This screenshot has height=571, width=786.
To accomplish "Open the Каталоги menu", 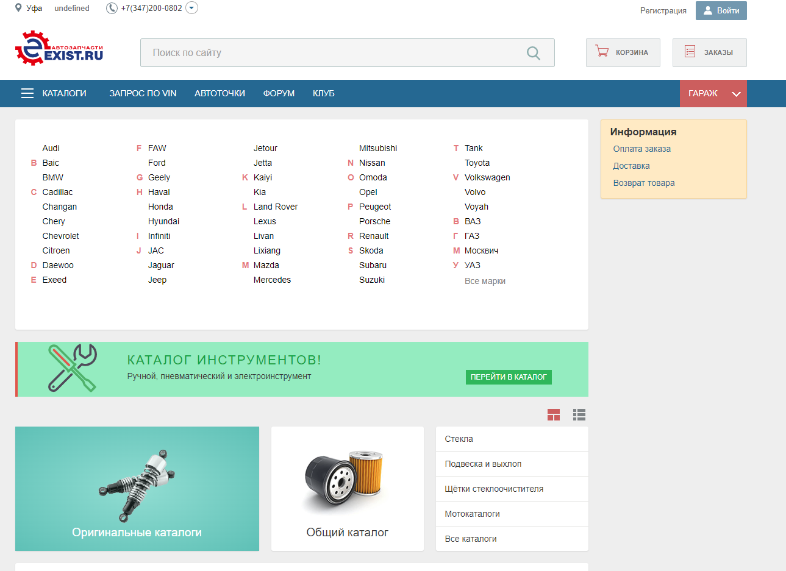I will point(64,93).
